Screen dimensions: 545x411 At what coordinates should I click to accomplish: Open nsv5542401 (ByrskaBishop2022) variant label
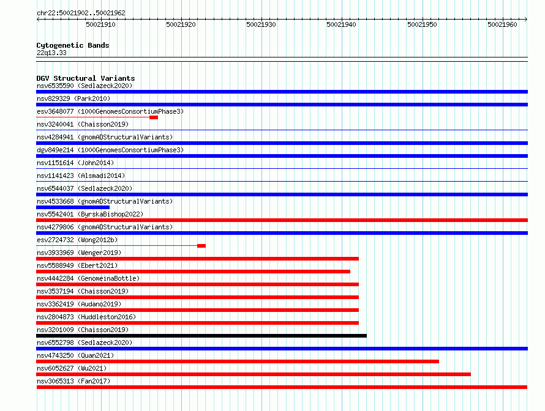(x=90, y=214)
